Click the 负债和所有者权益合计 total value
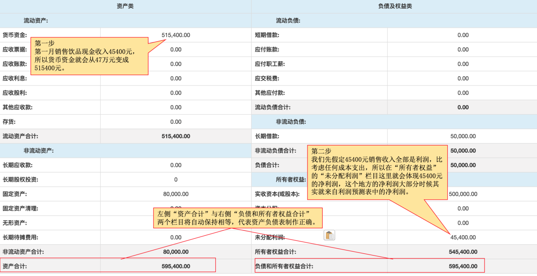537x276 pixels. 463,266
